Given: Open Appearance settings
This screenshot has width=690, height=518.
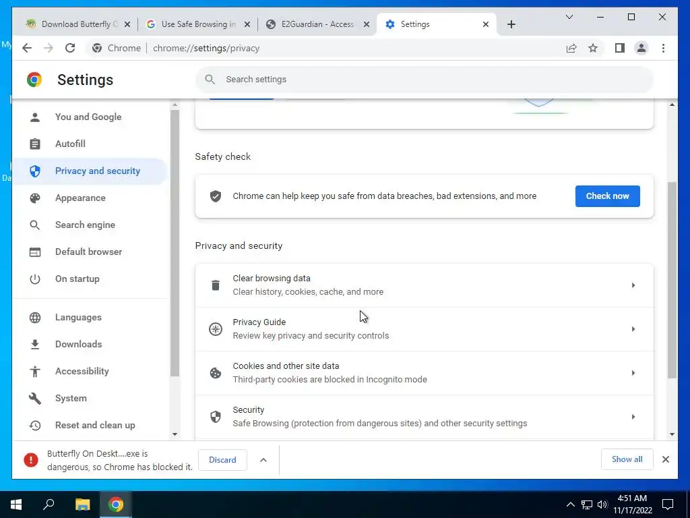Looking at the screenshot, I should point(90,198).
